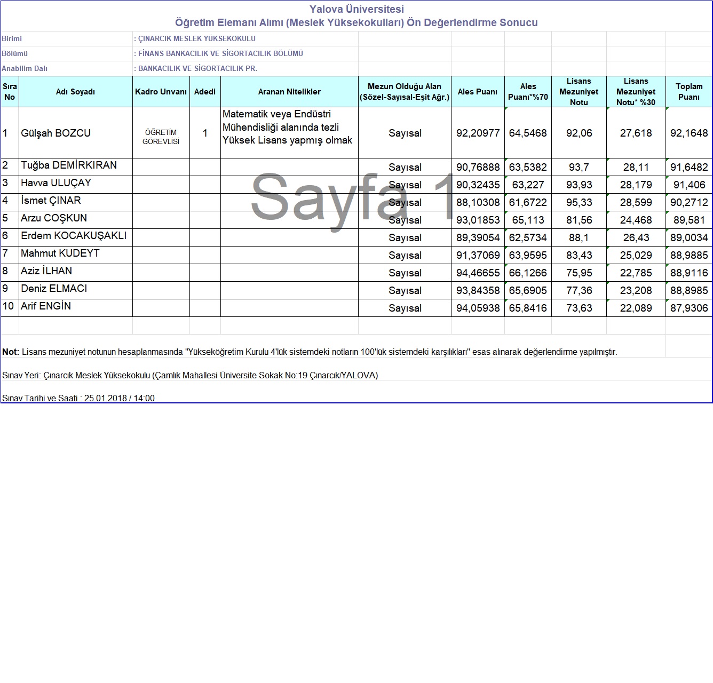713x683 pixels.
Task: Click total score 87,9306
Action: click(689, 308)
